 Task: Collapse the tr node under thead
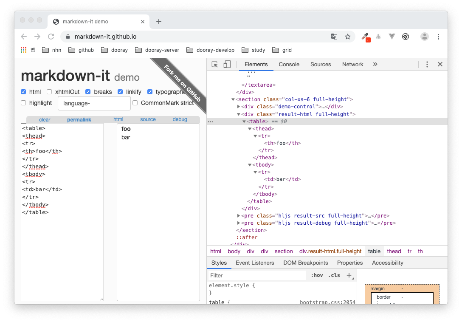tap(255, 136)
